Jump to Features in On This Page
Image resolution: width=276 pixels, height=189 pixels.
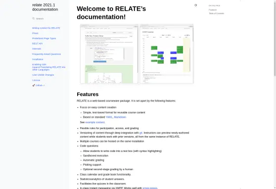(213, 10)
